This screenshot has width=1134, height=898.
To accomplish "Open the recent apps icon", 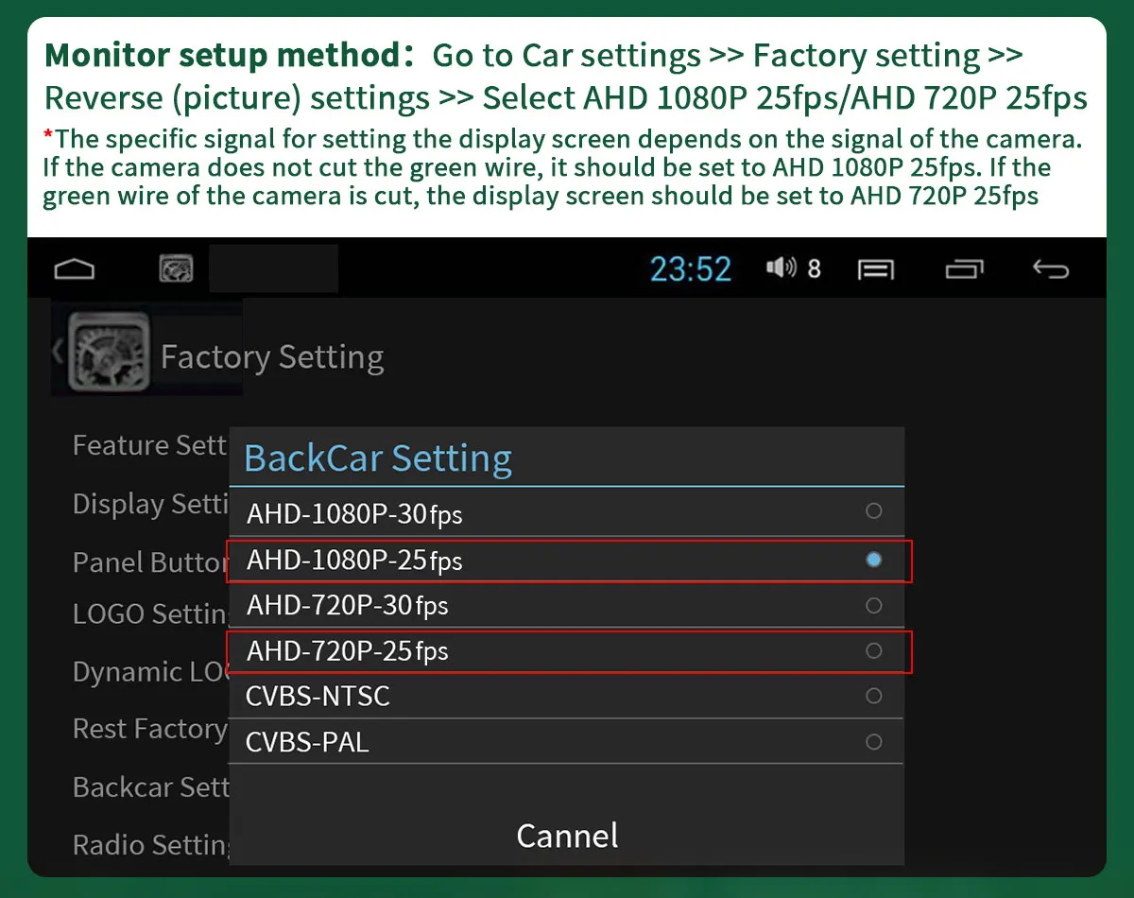I will (x=964, y=269).
